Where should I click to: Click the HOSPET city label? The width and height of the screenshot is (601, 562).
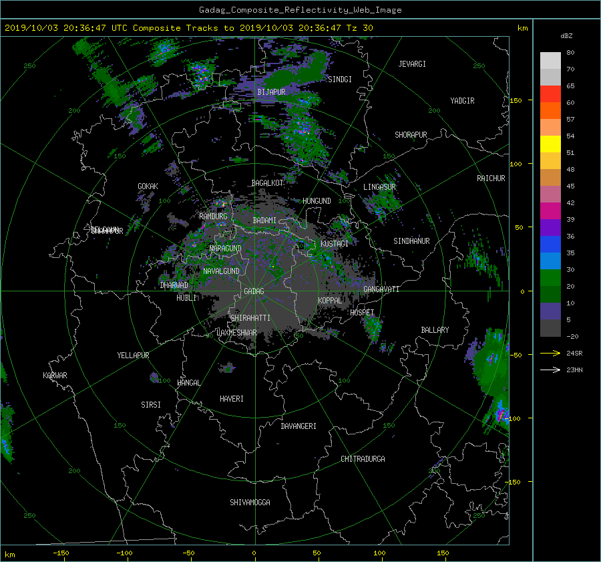point(362,313)
